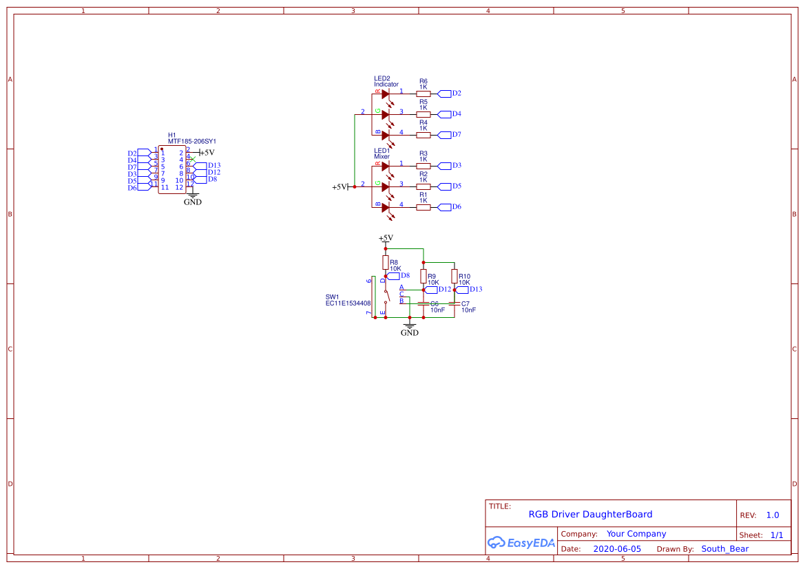The image size is (805, 569).
Task: Select connector H1 MTF185-206SY1 body
Action: (174, 169)
